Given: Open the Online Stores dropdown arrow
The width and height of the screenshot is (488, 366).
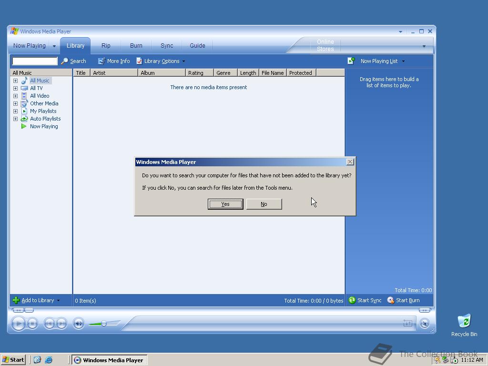Looking at the screenshot, I should click(424, 46).
